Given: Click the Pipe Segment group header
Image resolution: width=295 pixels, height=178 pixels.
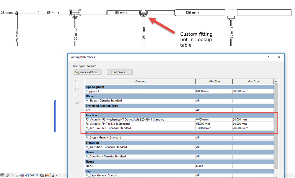Looking at the screenshot, I should (x=180, y=87).
